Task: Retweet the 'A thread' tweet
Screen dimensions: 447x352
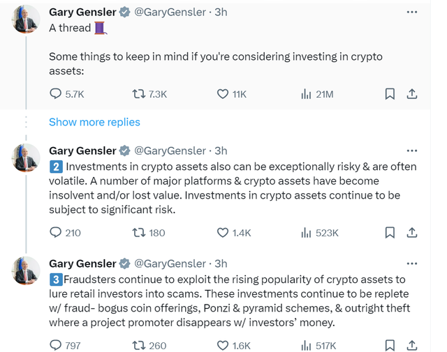Action: tap(138, 94)
